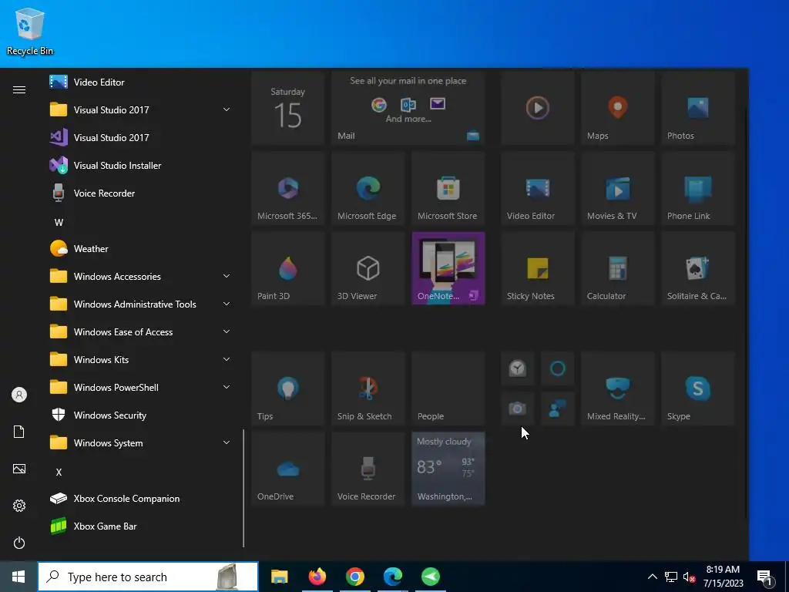This screenshot has height=592, width=789.
Task: Open the user account button
Action: 19,395
